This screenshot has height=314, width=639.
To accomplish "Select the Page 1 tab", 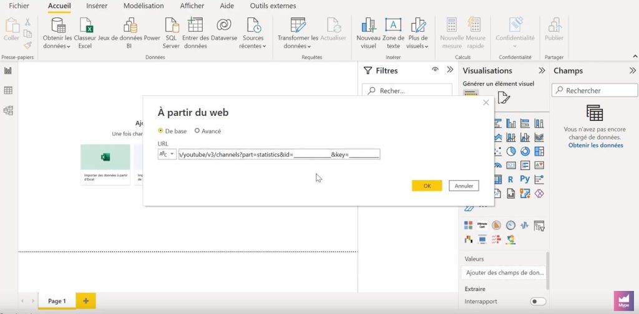I will (57, 301).
